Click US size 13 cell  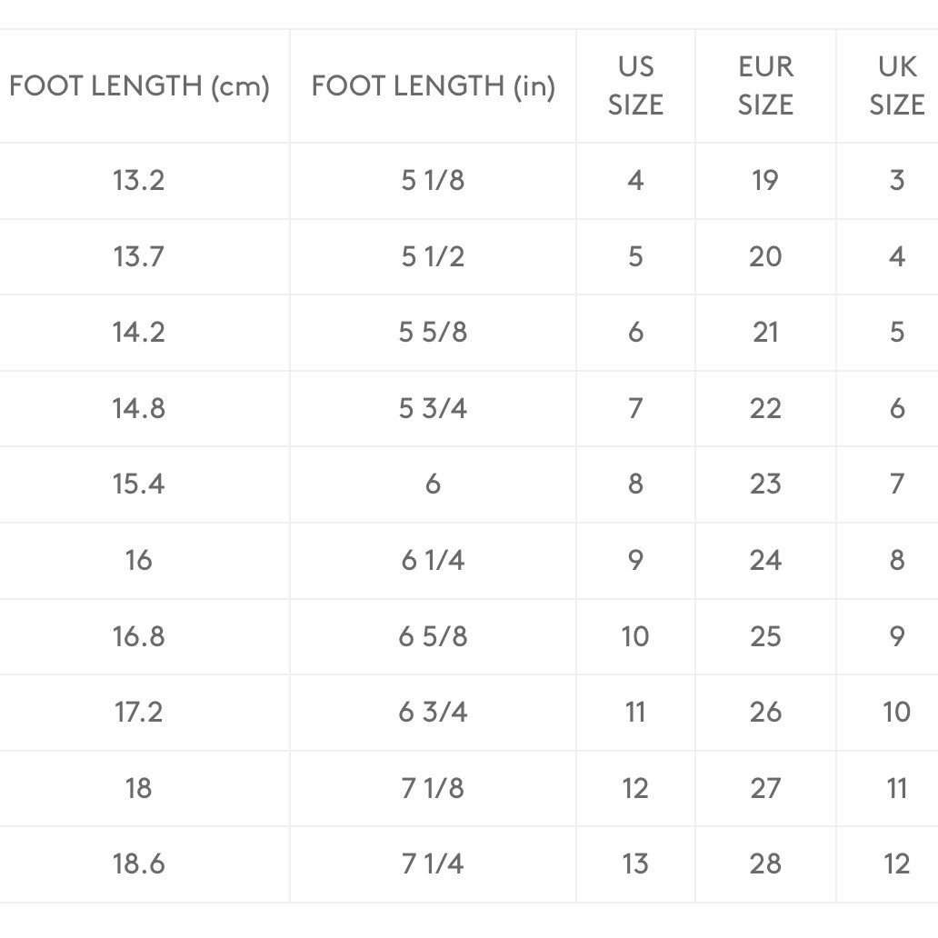(x=635, y=863)
